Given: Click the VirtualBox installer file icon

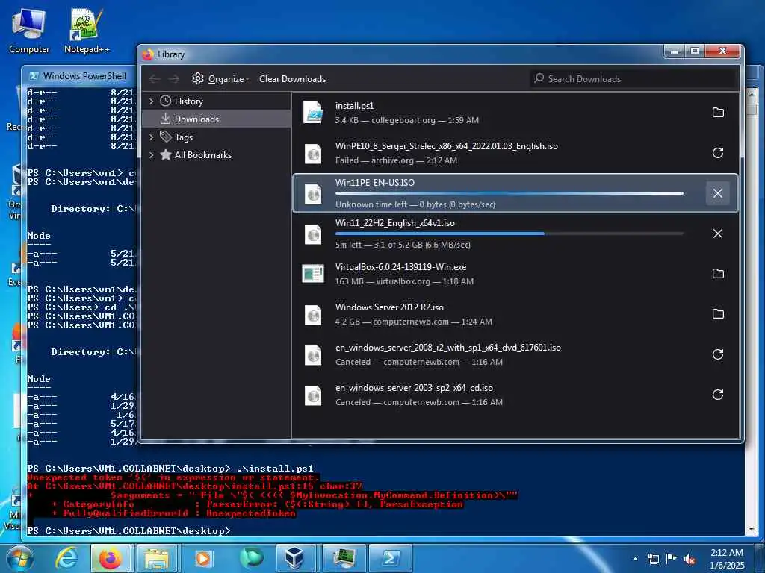Looking at the screenshot, I should (313, 274).
